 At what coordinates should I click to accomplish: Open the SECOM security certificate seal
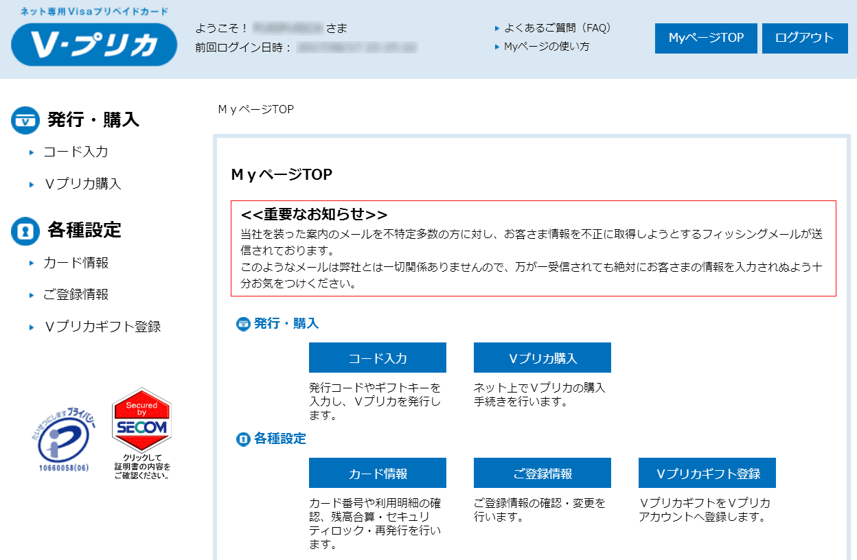pos(141,434)
